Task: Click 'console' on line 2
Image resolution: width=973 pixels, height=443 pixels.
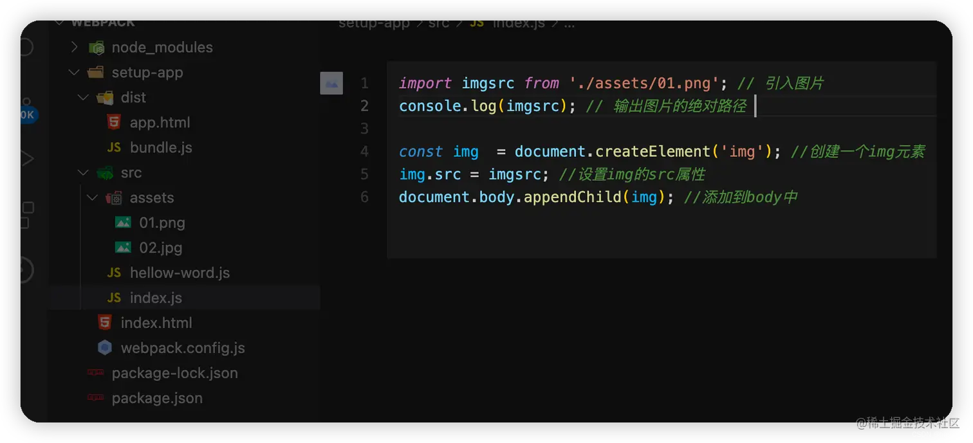Action: coord(431,105)
